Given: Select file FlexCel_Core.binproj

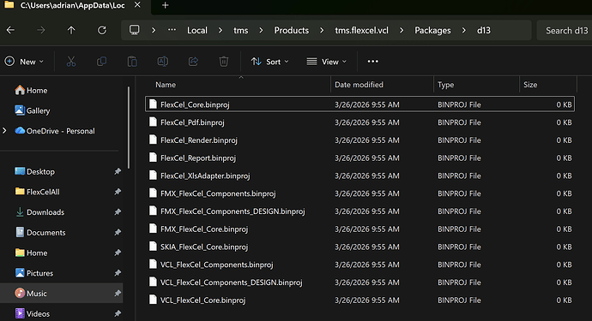Looking at the screenshot, I should coord(359,104).
